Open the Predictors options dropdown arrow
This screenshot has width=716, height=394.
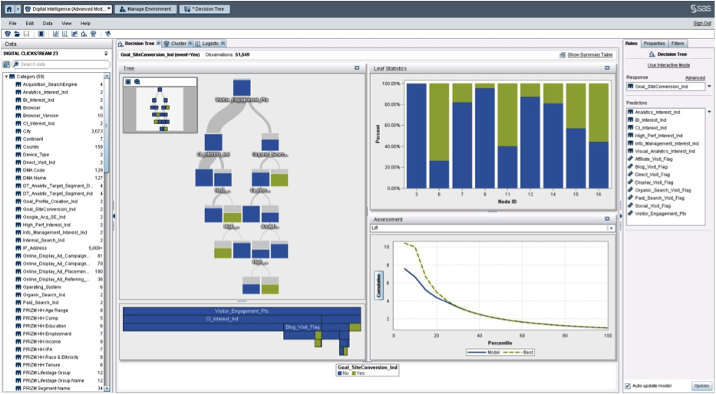pos(710,112)
